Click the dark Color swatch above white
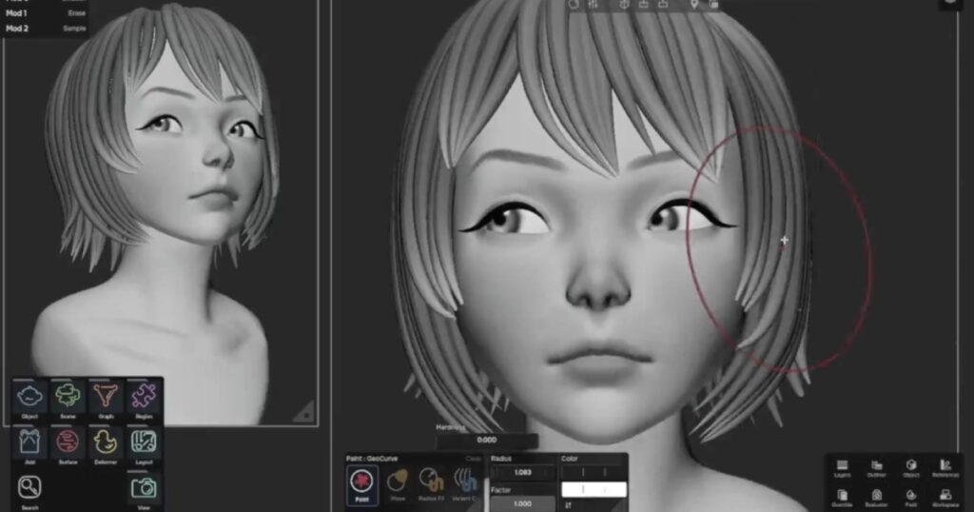Image resolution: width=974 pixels, height=512 pixels. tap(594, 472)
